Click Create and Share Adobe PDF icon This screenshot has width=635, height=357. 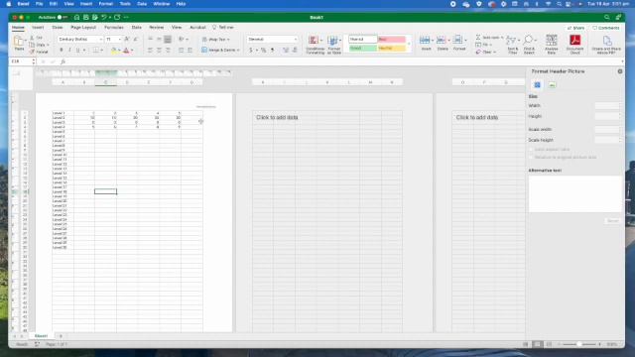[606, 41]
